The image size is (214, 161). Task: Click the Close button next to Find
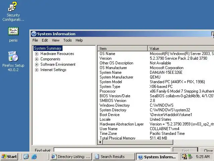point(207,150)
